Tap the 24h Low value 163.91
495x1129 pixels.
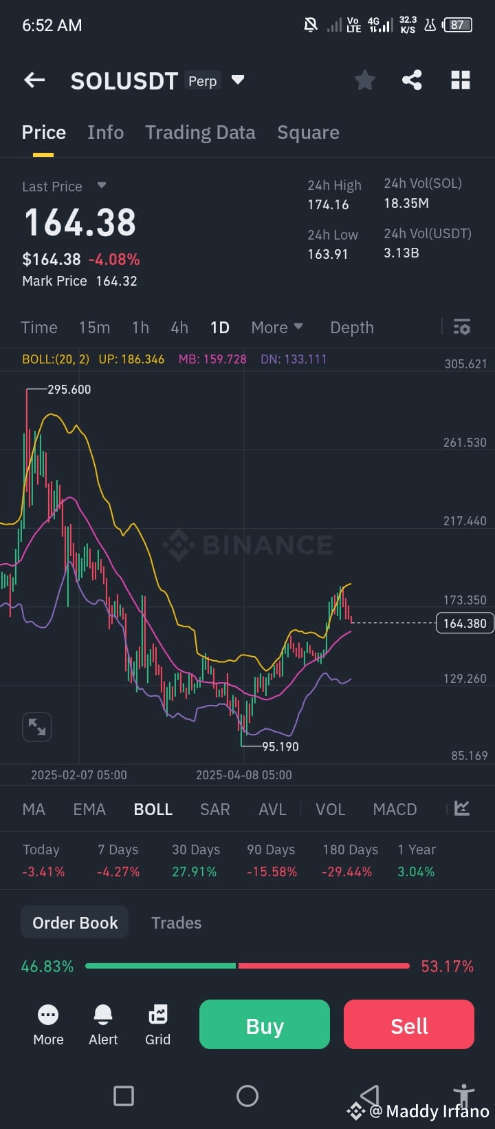(328, 254)
